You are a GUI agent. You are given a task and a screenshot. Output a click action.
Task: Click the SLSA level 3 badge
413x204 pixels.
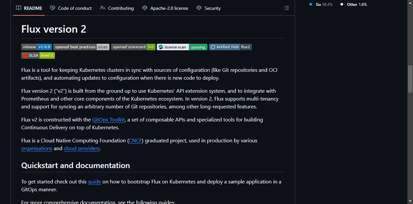pyautogui.click(x=38, y=55)
